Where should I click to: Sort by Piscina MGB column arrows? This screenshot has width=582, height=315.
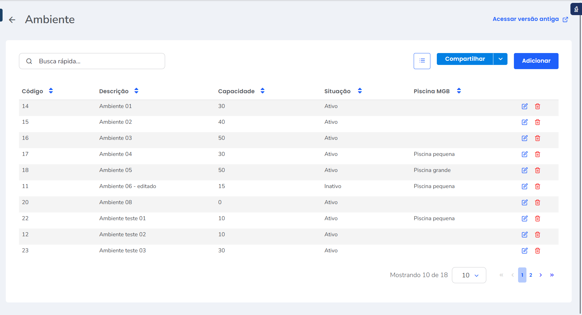pyautogui.click(x=459, y=91)
